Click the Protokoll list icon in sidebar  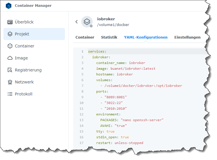pos(10,94)
